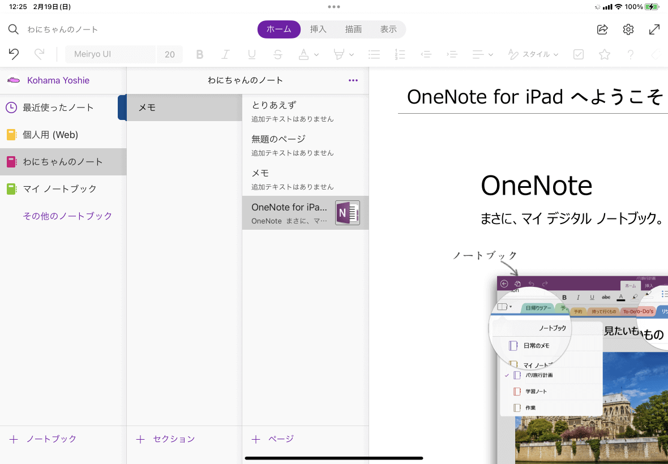Open the Kohama Yoshie account
The width and height of the screenshot is (668, 464).
point(58,80)
